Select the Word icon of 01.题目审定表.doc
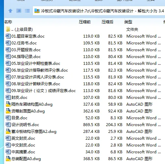 (8, 36)
